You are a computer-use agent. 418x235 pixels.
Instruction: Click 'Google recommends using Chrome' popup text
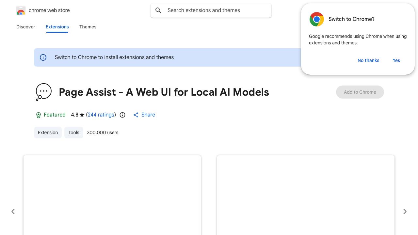pos(358,39)
